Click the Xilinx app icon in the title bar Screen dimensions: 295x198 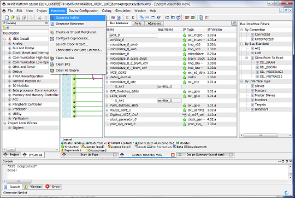click(4, 4)
